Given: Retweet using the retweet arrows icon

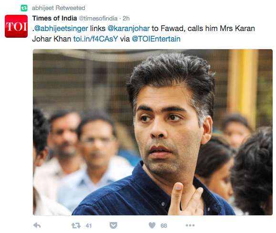Looking at the screenshot, I should coord(76,225).
